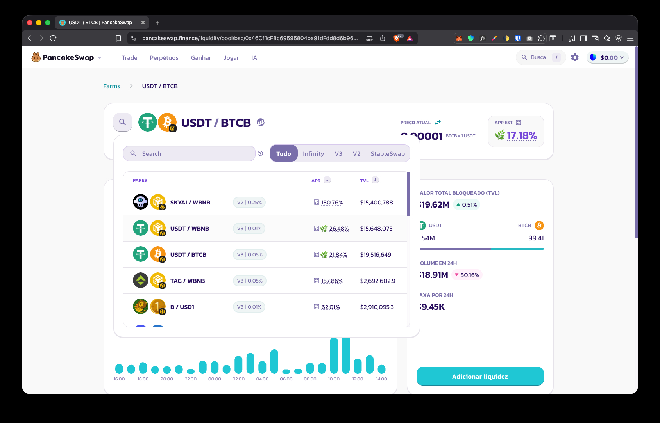Image resolution: width=660 pixels, height=423 pixels.
Task: Open the Ganhar menu
Action: click(201, 58)
